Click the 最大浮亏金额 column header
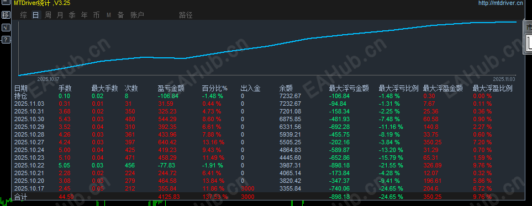Image resolution: width=532 pixels, height=206 pixels. click(349, 89)
